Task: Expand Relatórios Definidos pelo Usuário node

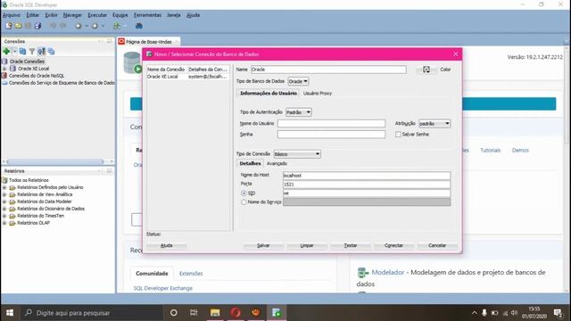Action: tap(4, 187)
